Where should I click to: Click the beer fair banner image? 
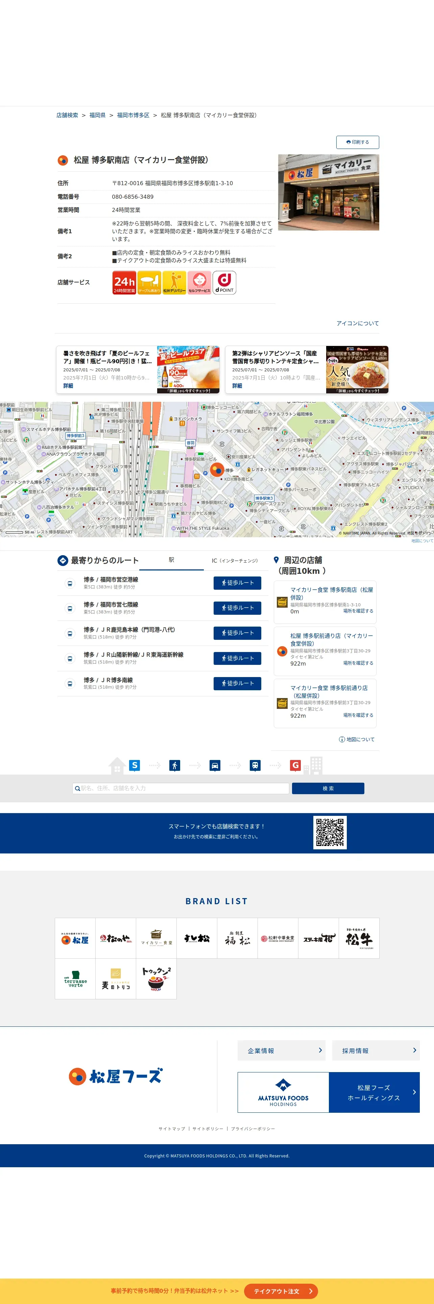pyautogui.click(x=188, y=370)
